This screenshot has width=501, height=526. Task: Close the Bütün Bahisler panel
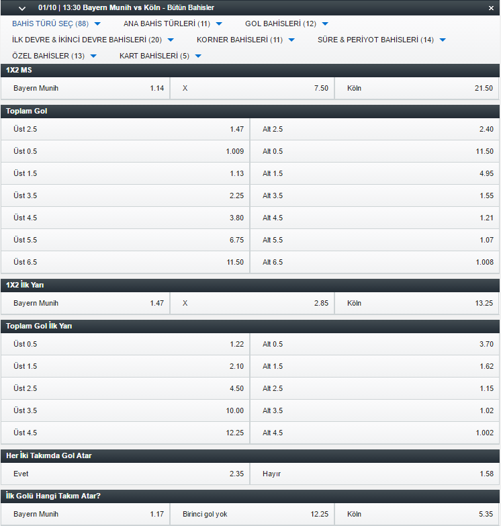point(491,8)
